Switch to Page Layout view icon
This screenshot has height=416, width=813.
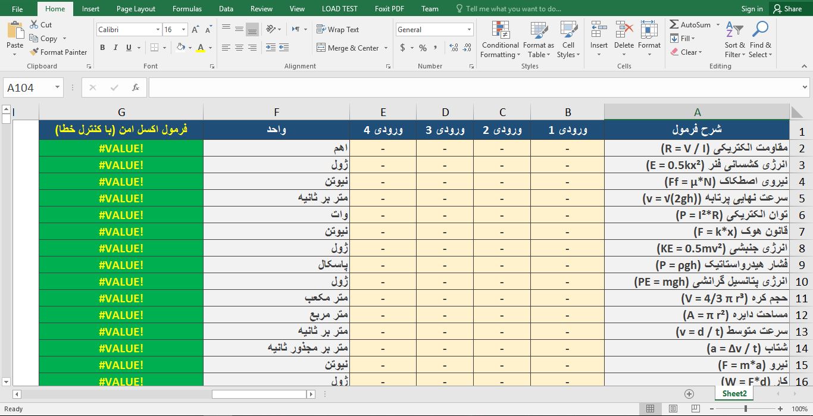[673, 409]
